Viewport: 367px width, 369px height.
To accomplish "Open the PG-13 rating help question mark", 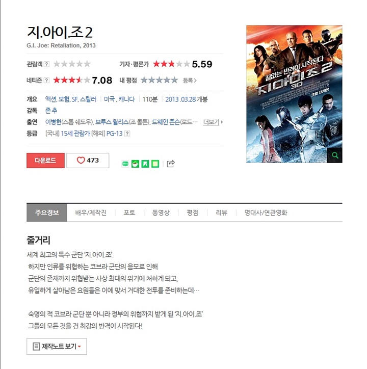I will coord(127,134).
